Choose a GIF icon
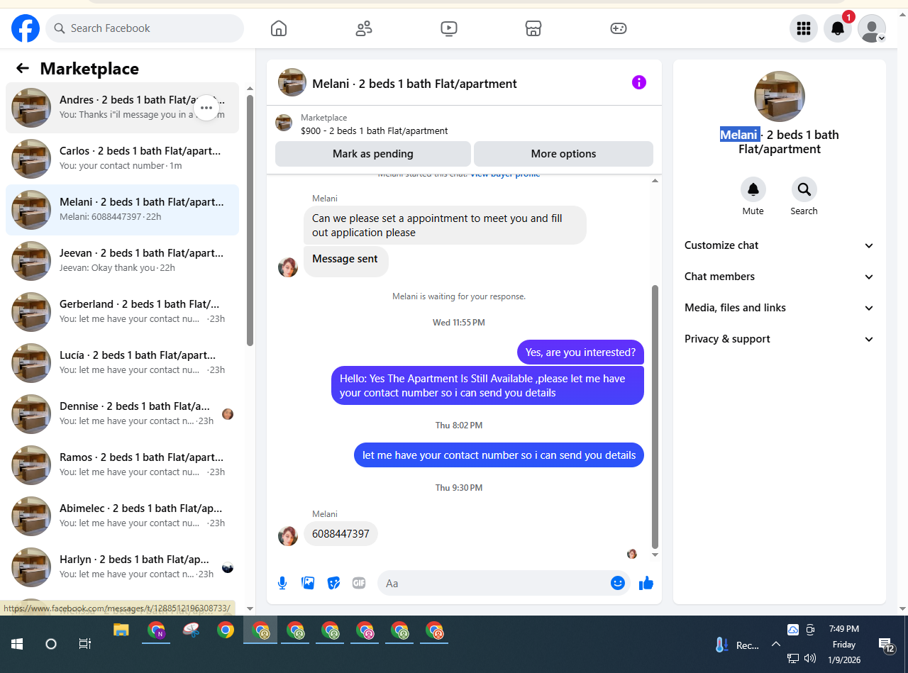 359,583
